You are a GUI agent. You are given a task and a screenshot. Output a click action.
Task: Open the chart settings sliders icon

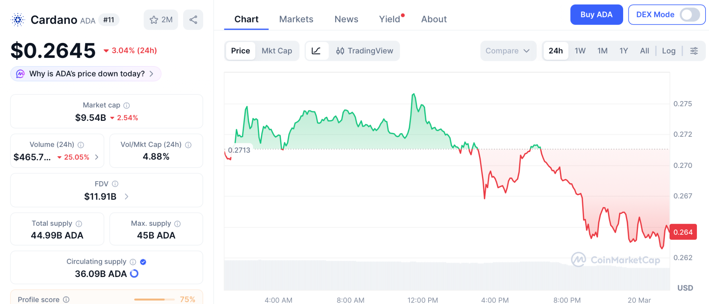(x=694, y=51)
